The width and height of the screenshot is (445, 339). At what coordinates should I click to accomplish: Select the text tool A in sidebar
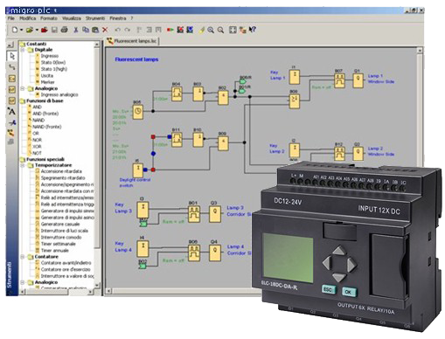pyautogui.click(x=11, y=111)
